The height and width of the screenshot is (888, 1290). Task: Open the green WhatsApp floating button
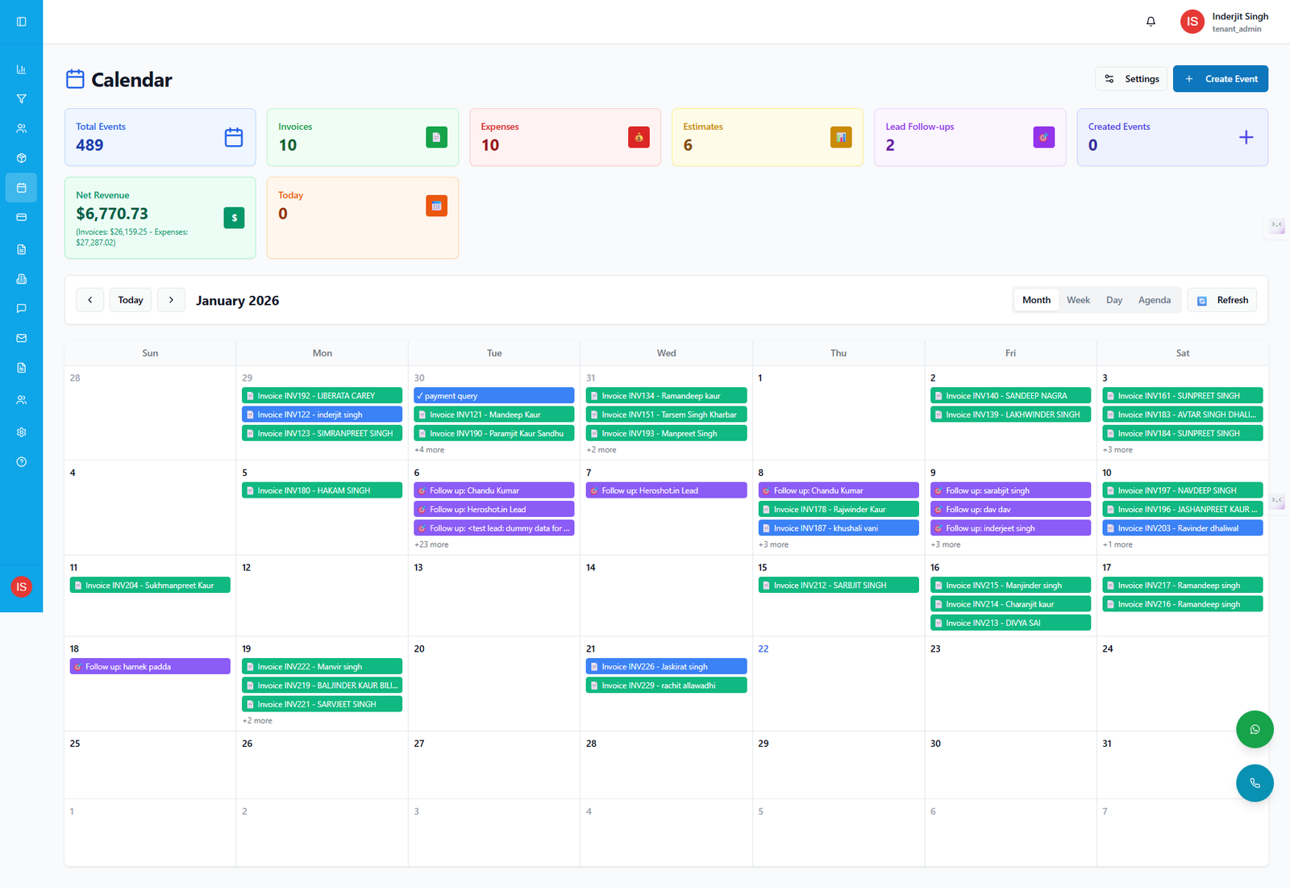click(1255, 730)
